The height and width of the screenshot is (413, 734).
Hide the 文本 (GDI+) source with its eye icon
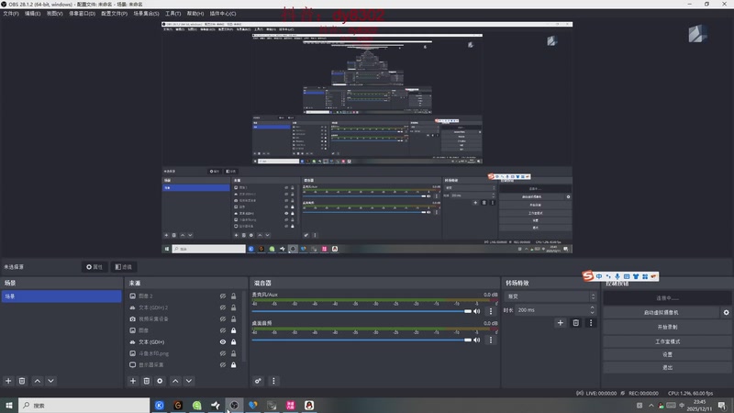[x=223, y=341]
